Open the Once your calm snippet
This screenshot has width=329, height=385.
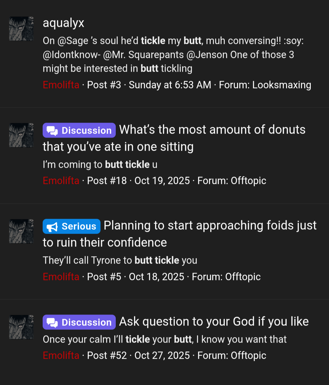click(x=164, y=339)
